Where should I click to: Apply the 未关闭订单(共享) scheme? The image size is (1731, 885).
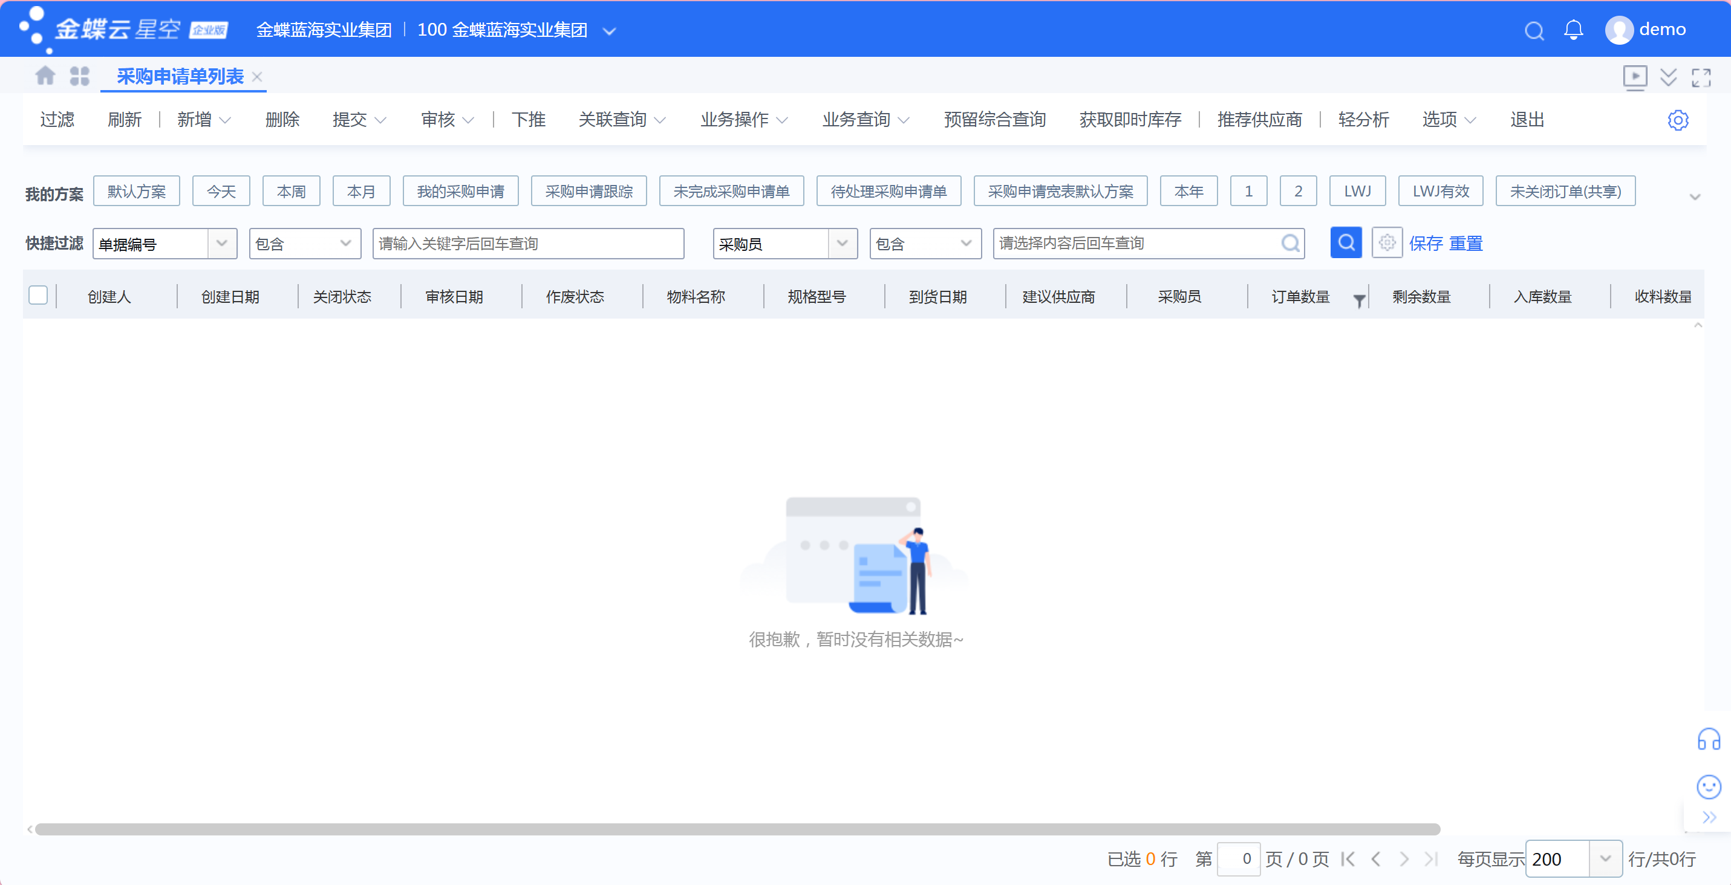click(x=1565, y=192)
